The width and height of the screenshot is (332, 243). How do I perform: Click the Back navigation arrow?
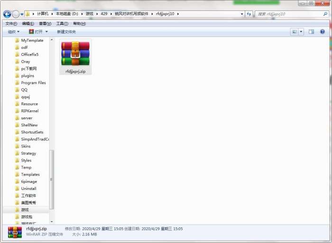(7, 14)
